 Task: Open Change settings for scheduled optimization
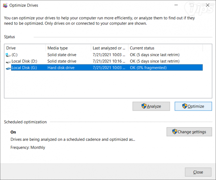189,132
